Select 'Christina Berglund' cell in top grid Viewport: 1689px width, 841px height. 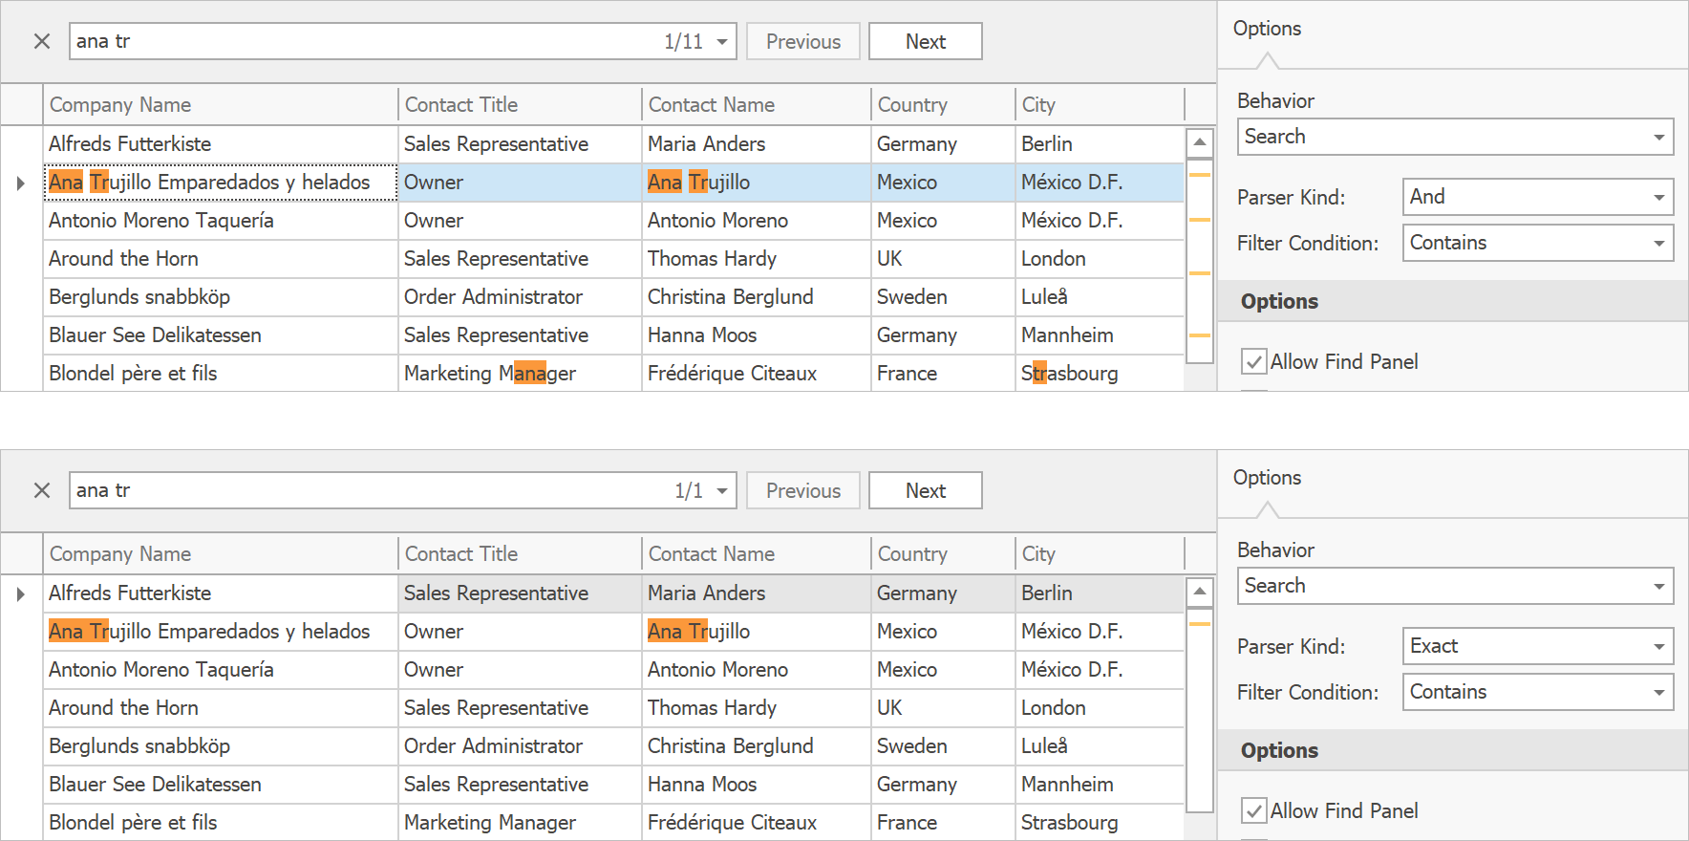(x=756, y=297)
